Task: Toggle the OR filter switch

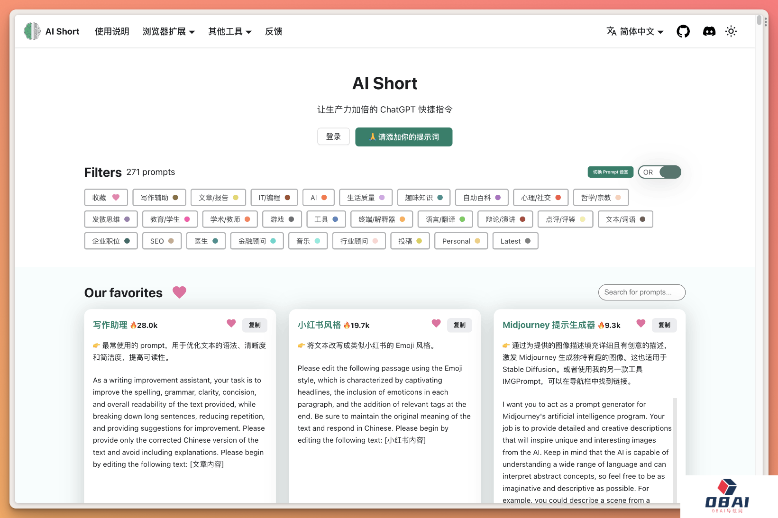Action: click(659, 172)
